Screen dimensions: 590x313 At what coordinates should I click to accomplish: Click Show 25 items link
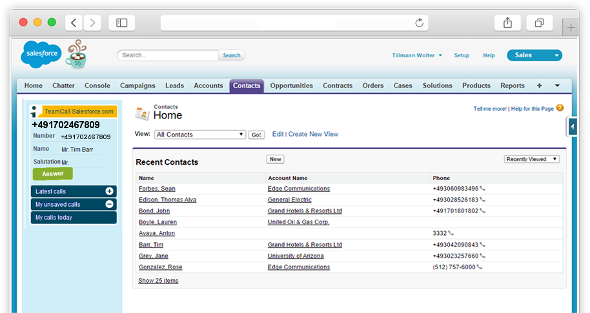[x=158, y=280]
